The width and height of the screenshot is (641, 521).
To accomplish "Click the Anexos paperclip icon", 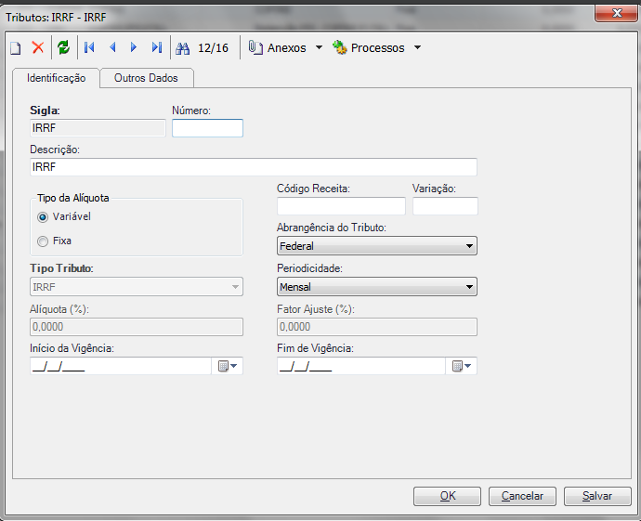I will coord(255,47).
